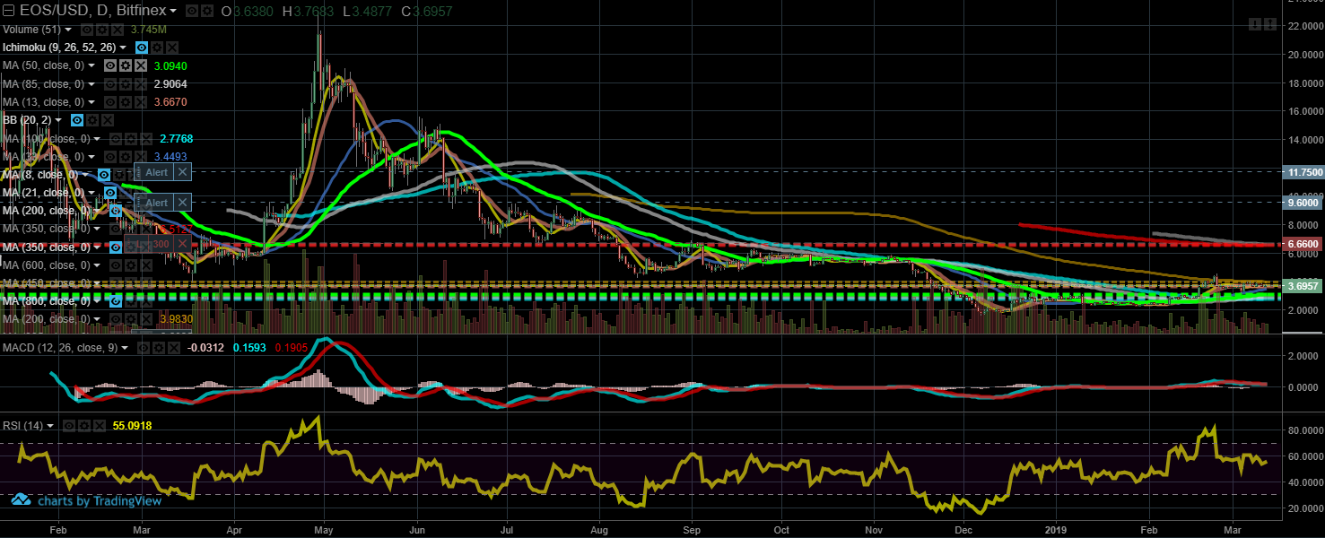
Task: Expand the Volume (51) indicator dropdown
Action: click(68, 30)
